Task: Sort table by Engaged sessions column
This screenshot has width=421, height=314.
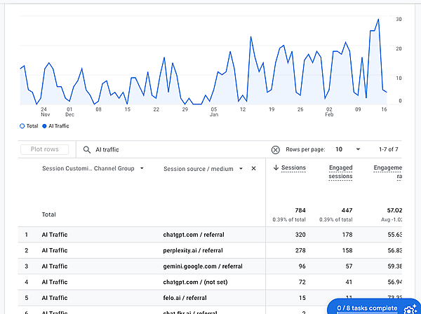Action: [340, 172]
